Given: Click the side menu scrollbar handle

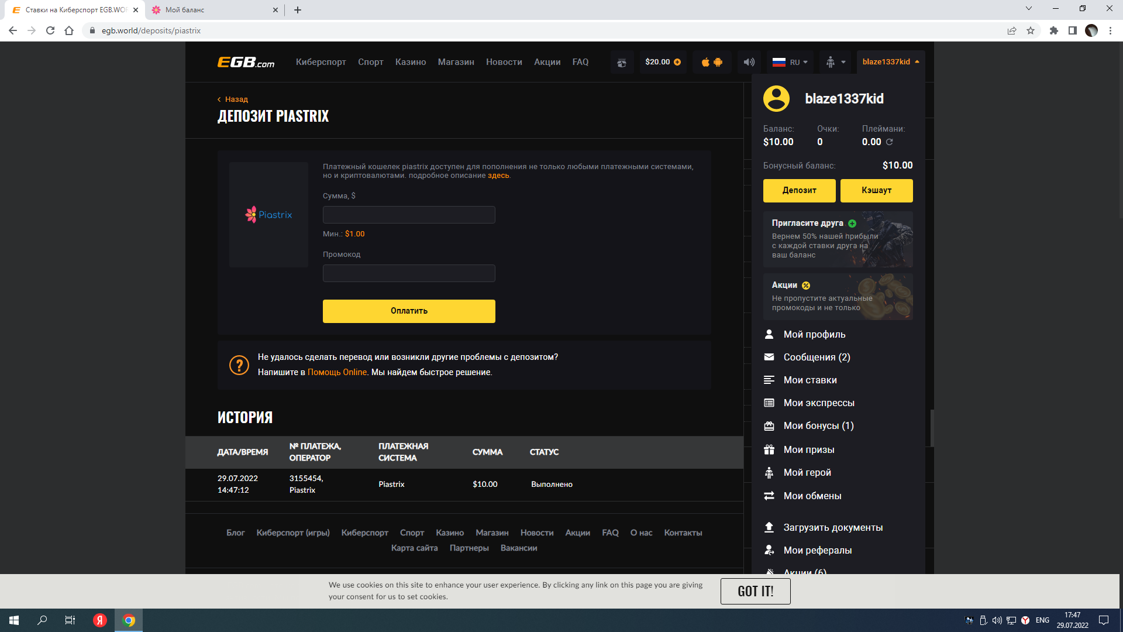Looking at the screenshot, I should click(x=932, y=428).
